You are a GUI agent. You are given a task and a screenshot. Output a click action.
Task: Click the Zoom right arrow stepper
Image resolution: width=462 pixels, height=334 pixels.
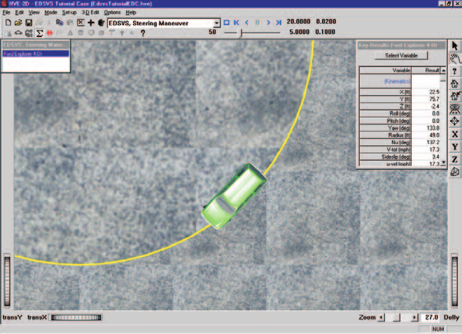[414, 317]
